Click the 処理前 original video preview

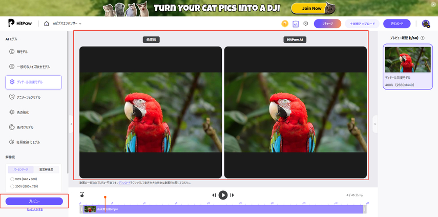coord(151,113)
